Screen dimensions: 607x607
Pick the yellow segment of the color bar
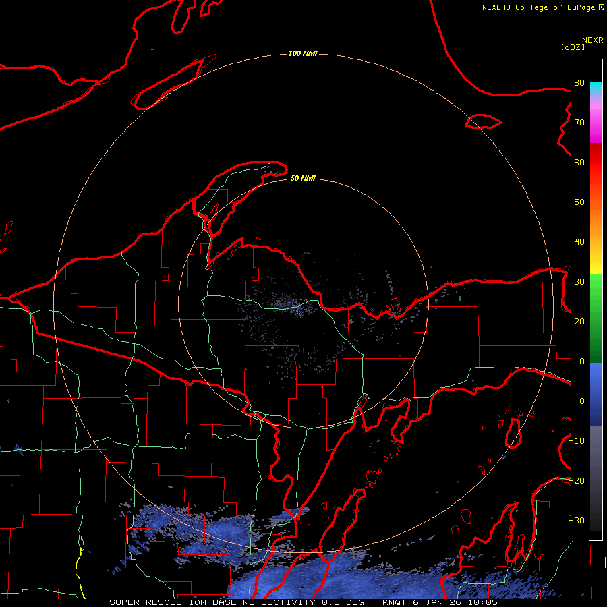coord(596,267)
